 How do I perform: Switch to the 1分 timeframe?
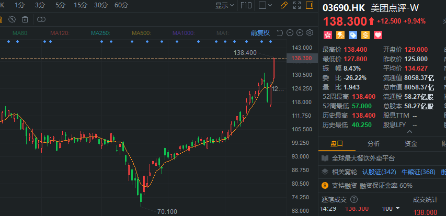pos(19,5)
